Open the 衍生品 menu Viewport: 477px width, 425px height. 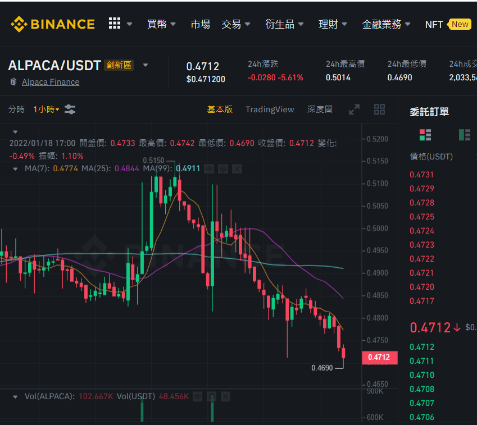point(284,24)
